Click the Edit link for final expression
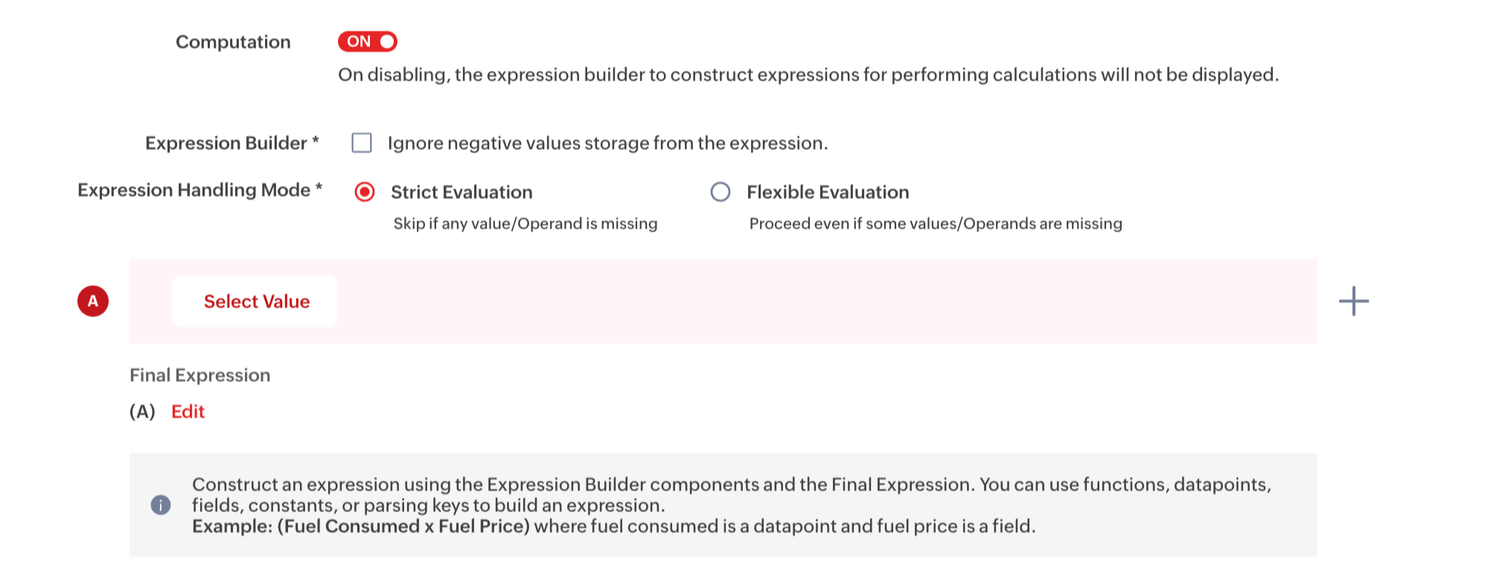The width and height of the screenshot is (1508, 575). coord(188,411)
